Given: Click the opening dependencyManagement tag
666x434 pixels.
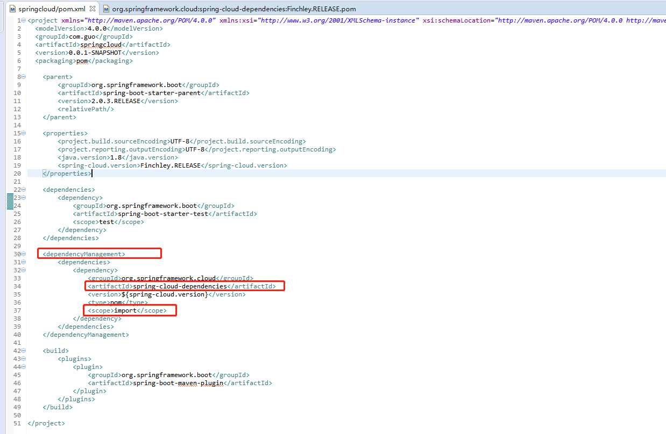Looking at the screenshot, I should click(84, 254).
